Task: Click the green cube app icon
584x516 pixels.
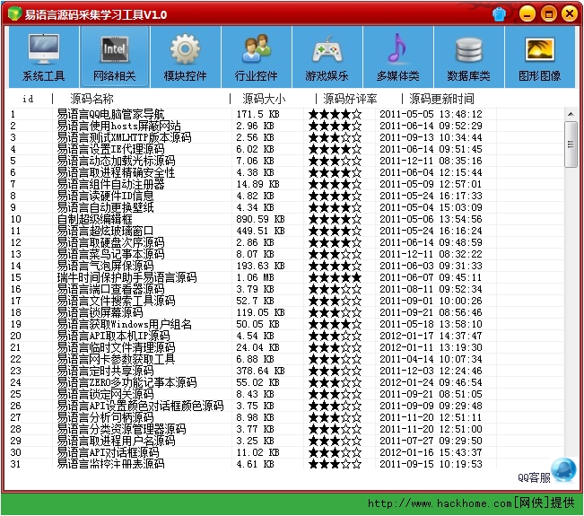Action: tap(14, 13)
